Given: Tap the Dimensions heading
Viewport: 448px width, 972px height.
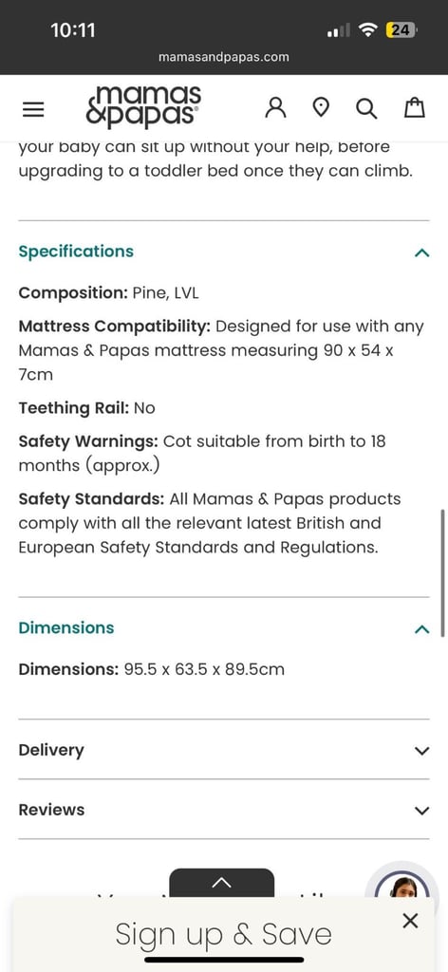Looking at the screenshot, I should click(66, 627).
